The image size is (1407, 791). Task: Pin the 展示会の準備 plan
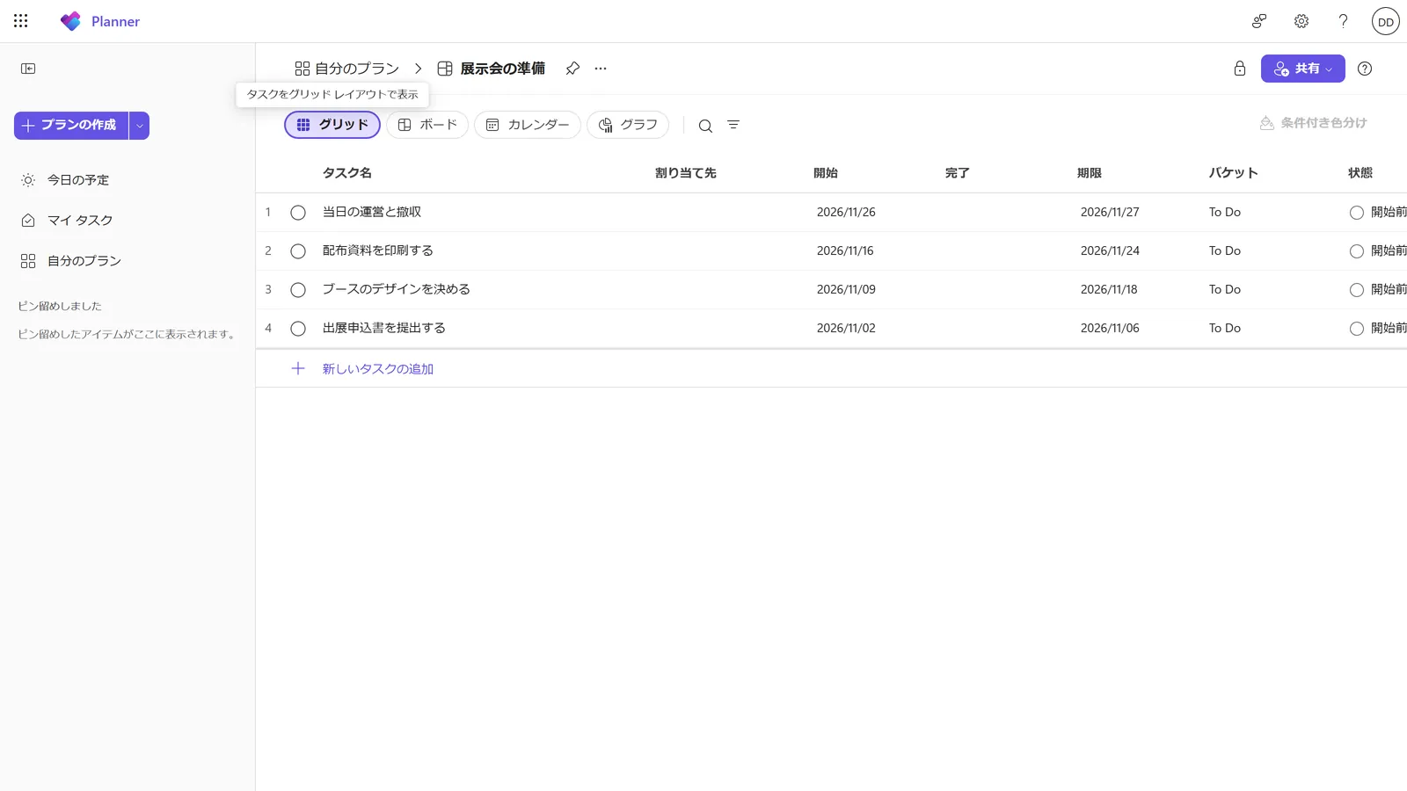pyautogui.click(x=572, y=69)
